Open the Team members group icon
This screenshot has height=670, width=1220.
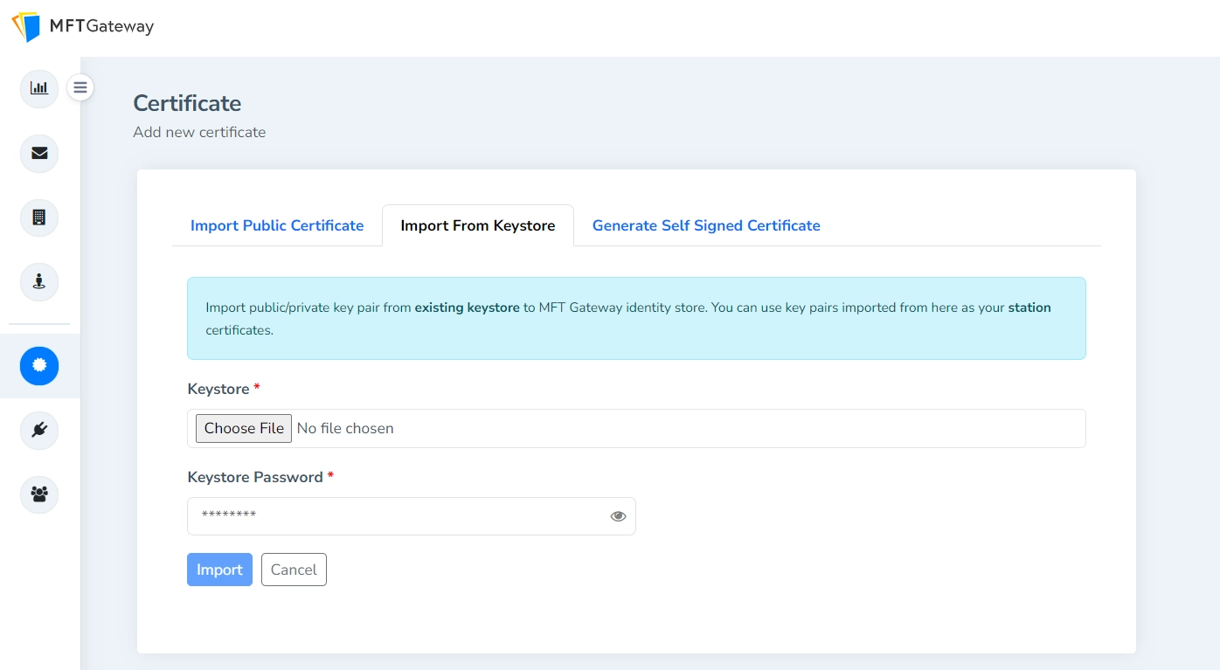tap(38, 494)
